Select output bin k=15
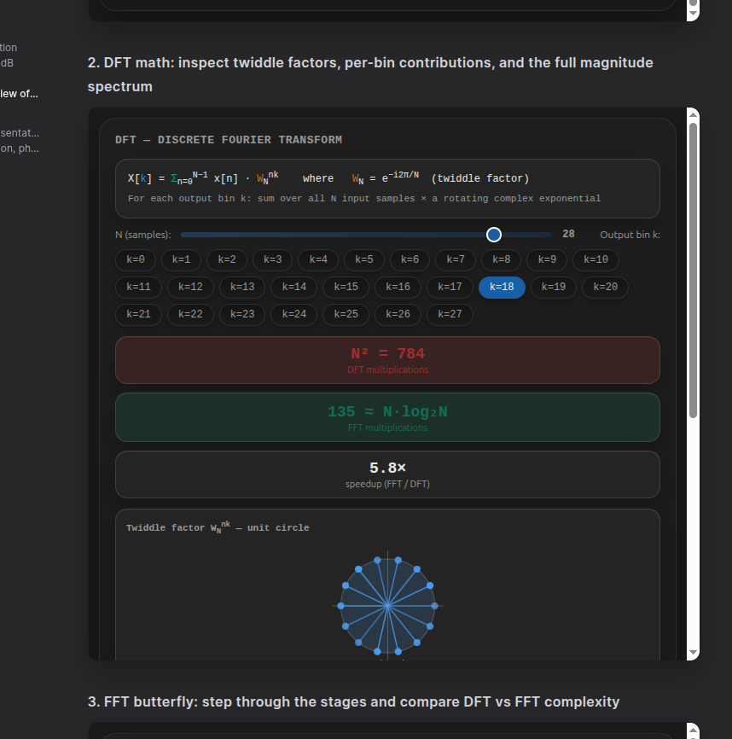Viewport: 732px width, 739px height. [346, 287]
